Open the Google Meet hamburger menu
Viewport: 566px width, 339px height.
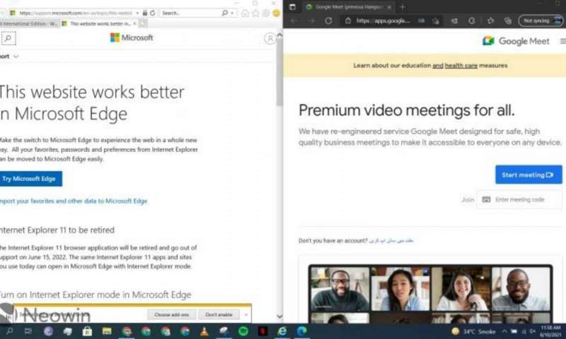(x=562, y=41)
